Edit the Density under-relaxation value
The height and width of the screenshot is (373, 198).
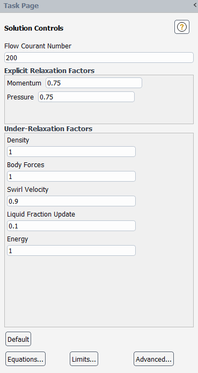71,152
